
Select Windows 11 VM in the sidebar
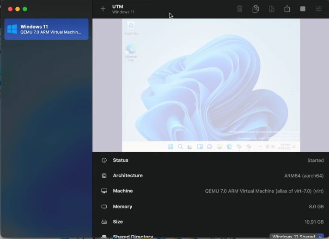pyautogui.click(x=46, y=29)
